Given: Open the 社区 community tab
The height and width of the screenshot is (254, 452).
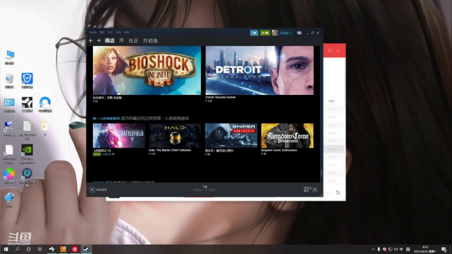Looking at the screenshot, I should tap(133, 41).
